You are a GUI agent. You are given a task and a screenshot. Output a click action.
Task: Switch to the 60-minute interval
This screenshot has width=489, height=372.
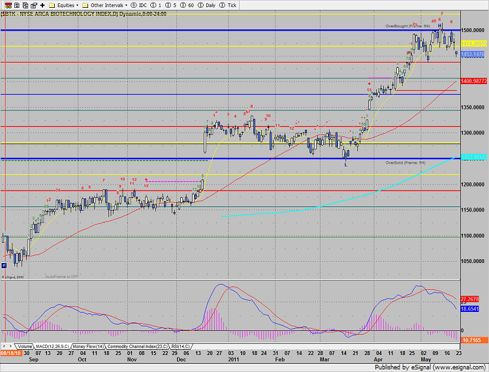click(187, 5)
